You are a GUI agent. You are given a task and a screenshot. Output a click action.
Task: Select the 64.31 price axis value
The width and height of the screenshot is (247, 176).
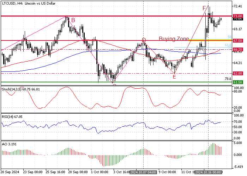click(238, 63)
